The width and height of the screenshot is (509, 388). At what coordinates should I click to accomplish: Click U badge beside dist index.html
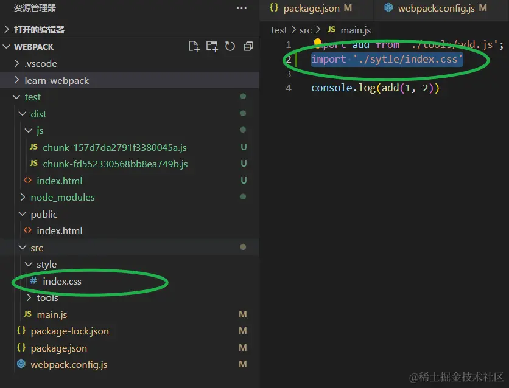(x=244, y=180)
